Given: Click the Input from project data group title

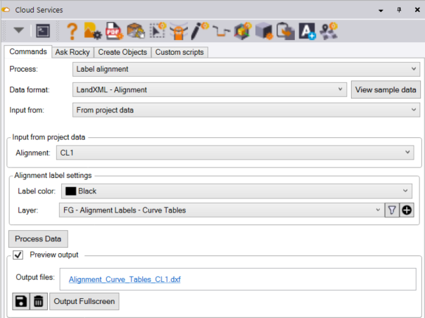Looking at the screenshot, I should point(49,137).
